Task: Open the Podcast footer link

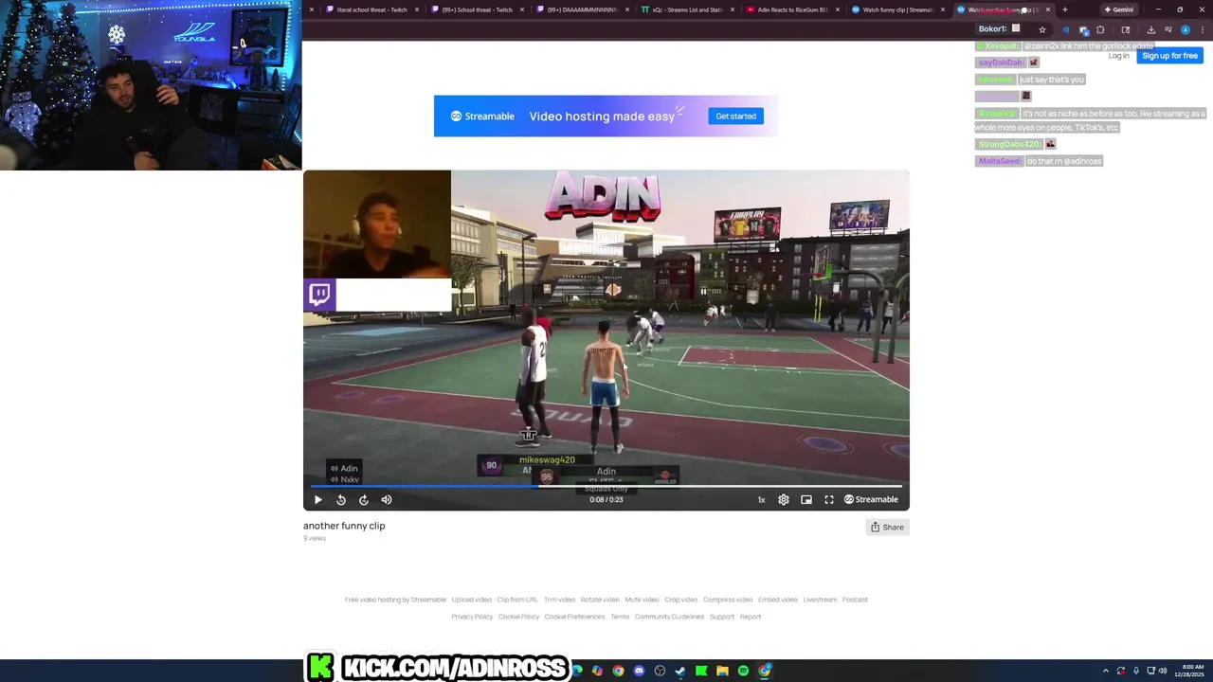Action: click(x=855, y=600)
